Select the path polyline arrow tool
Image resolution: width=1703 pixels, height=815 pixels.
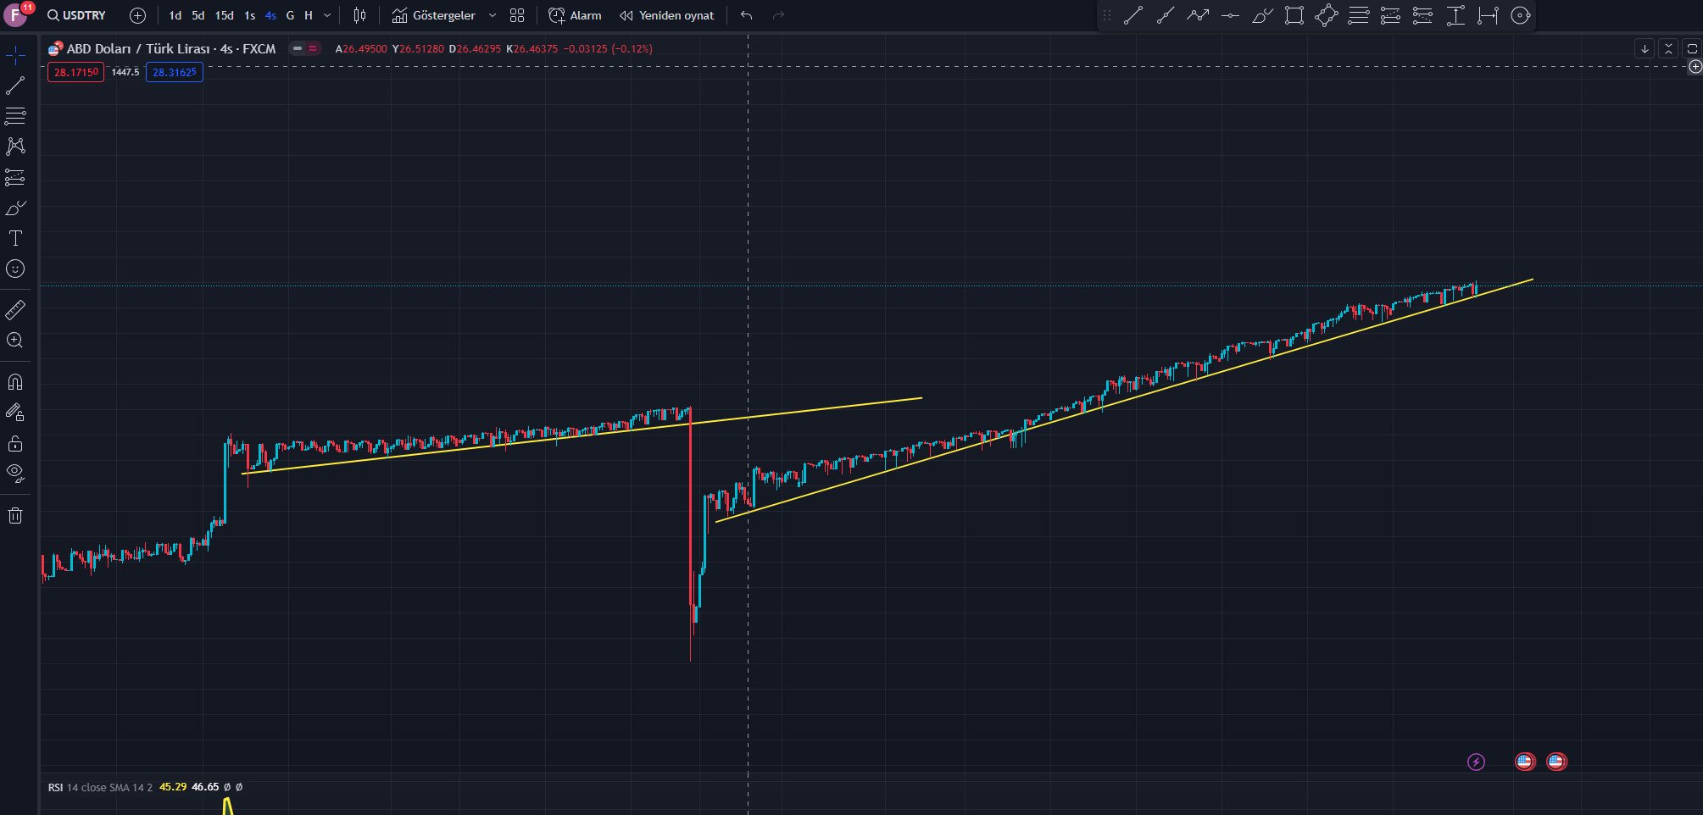[x=1198, y=15]
